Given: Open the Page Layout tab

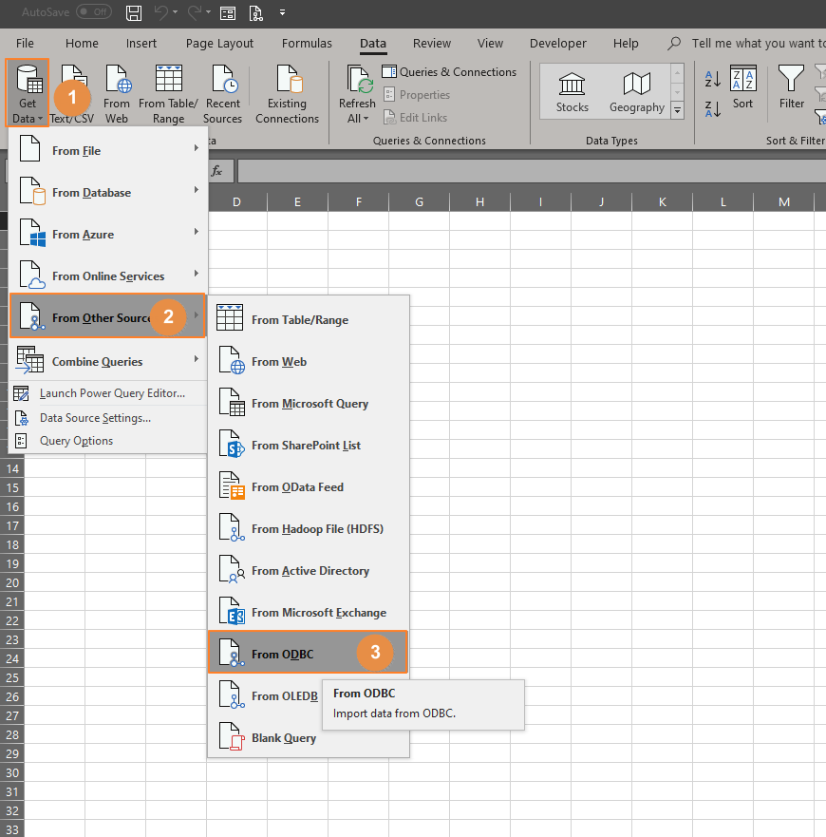Looking at the screenshot, I should [x=219, y=44].
